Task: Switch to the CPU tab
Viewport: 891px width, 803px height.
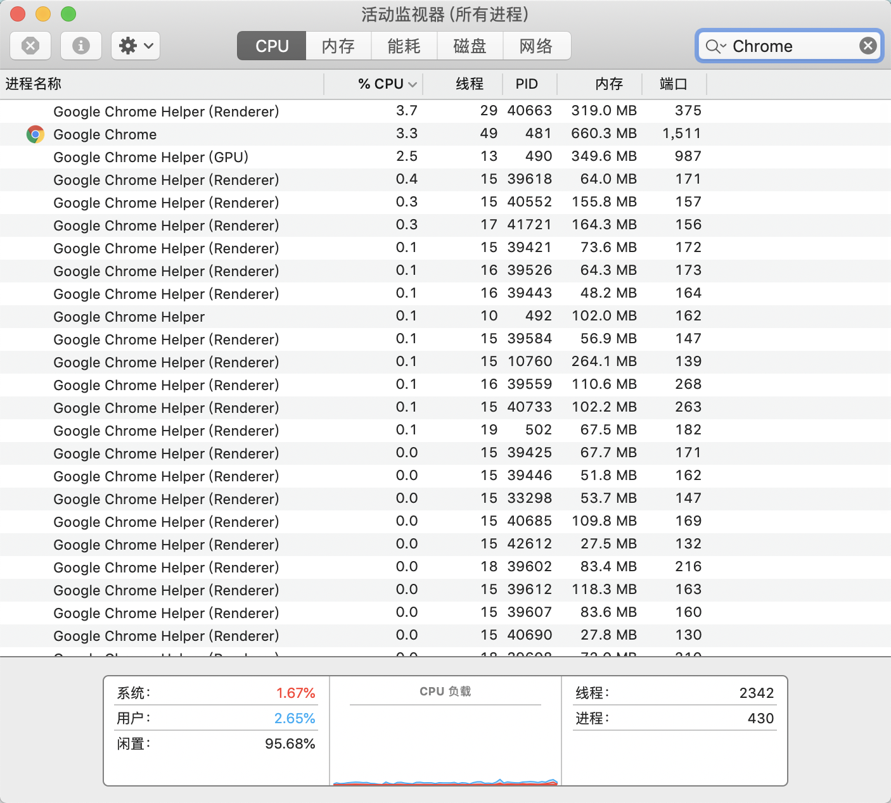Action: tap(272, 46)
